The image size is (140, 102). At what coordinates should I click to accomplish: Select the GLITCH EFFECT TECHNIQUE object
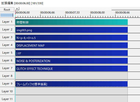(x=71, y=69)
